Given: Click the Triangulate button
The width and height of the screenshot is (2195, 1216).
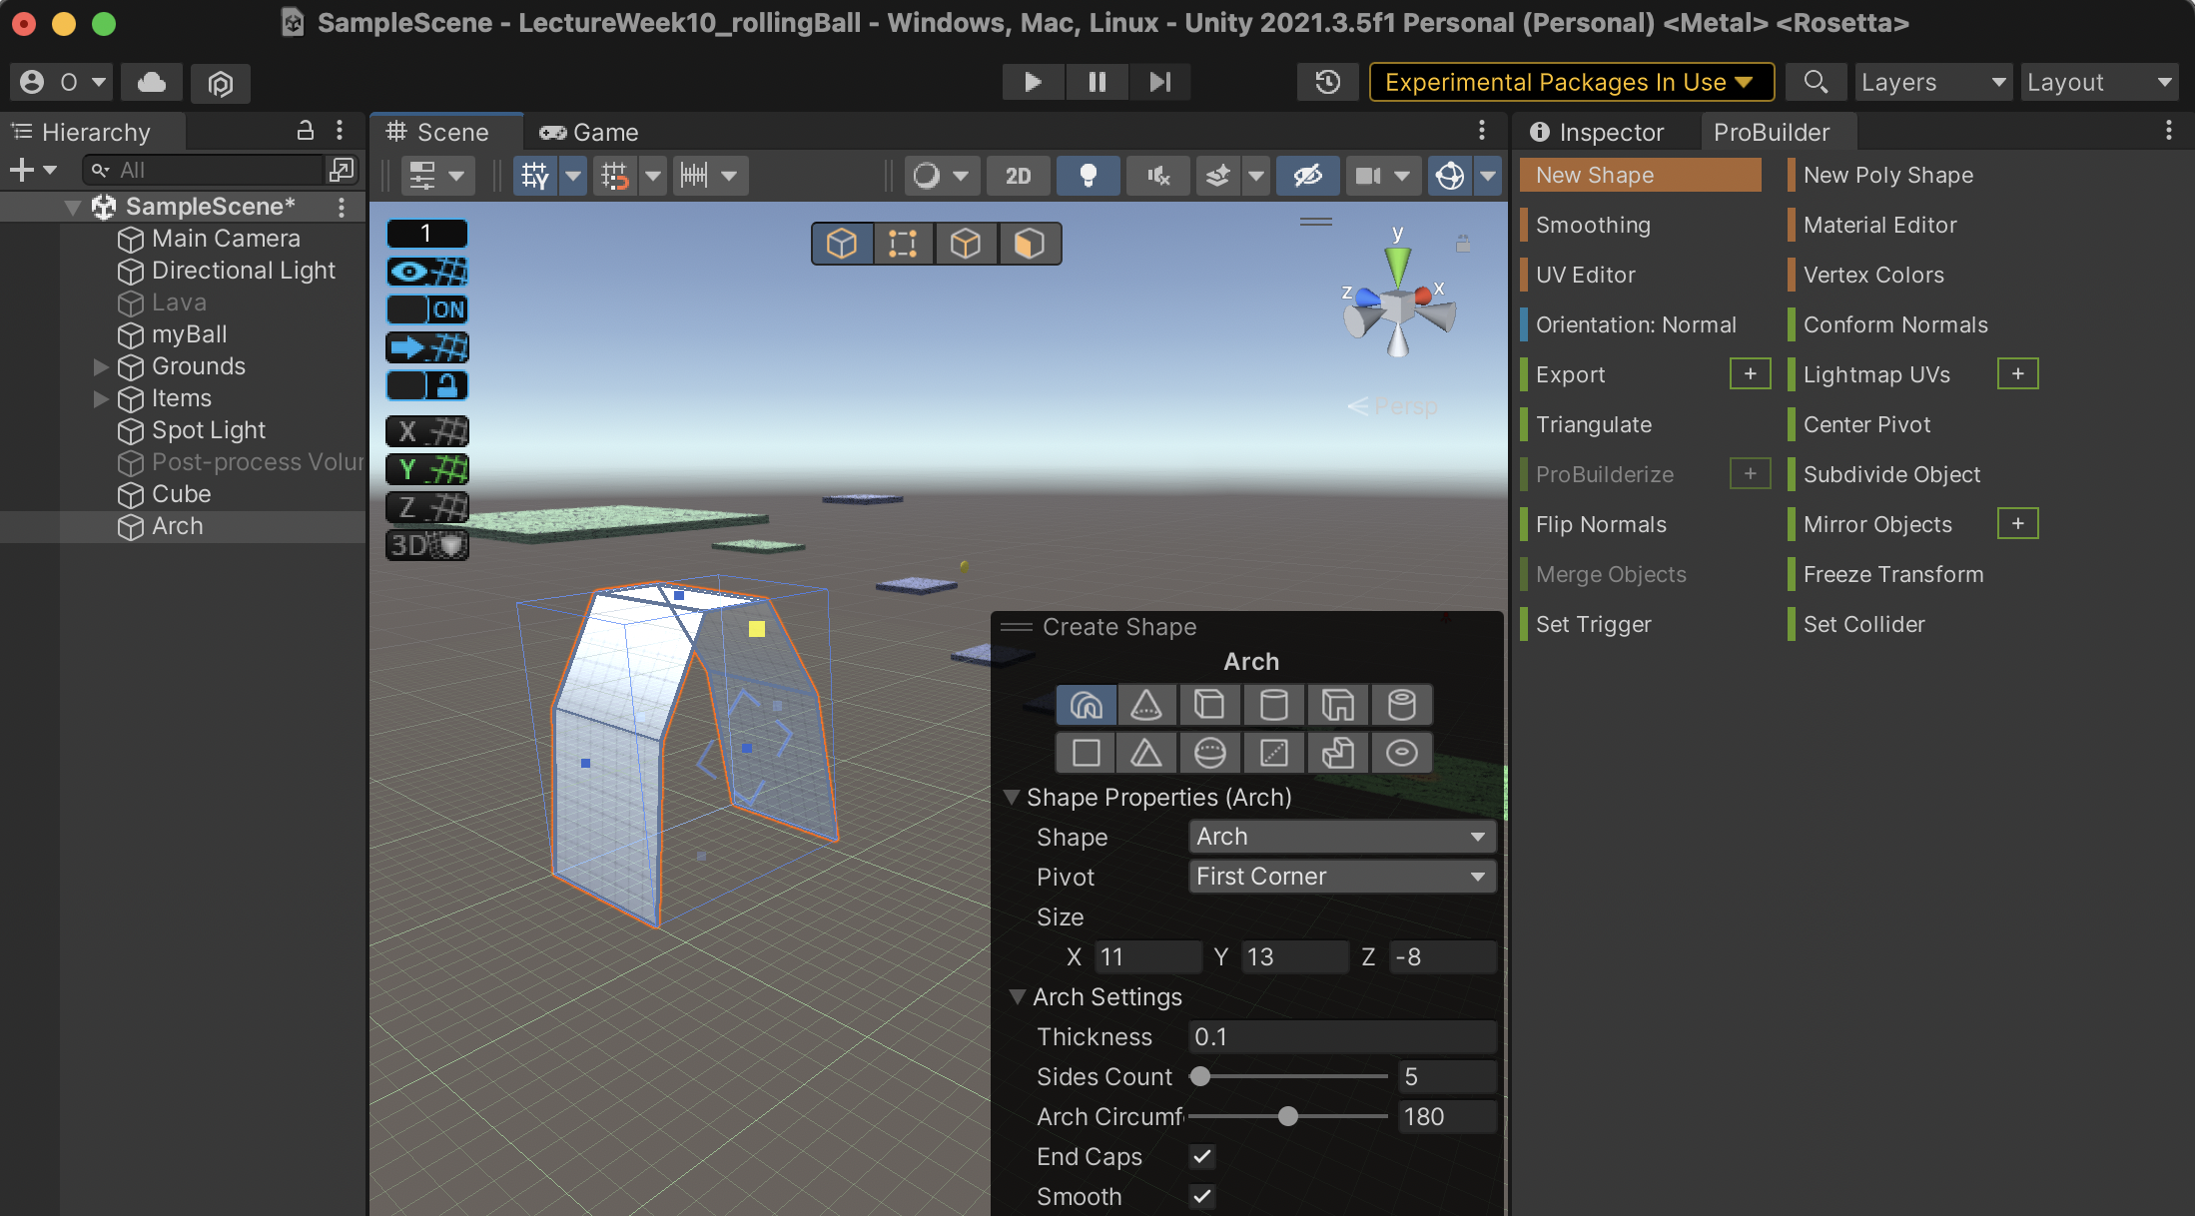Looking at the screenshot, I should pyautogui.click(x=1593, y=424).
